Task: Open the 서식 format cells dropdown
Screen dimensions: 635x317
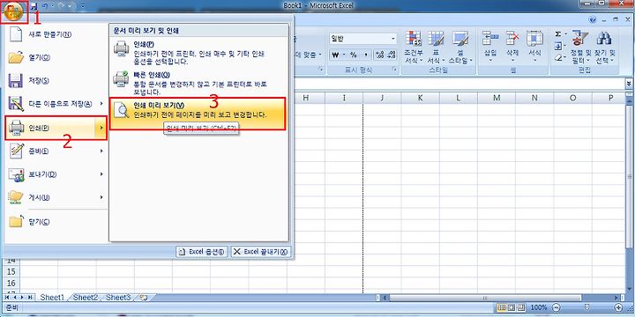Action: tap(534, 47)
